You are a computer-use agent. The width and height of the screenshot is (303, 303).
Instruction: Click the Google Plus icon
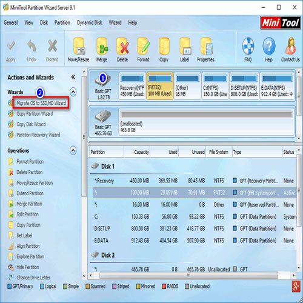click(x=296, y=287)
